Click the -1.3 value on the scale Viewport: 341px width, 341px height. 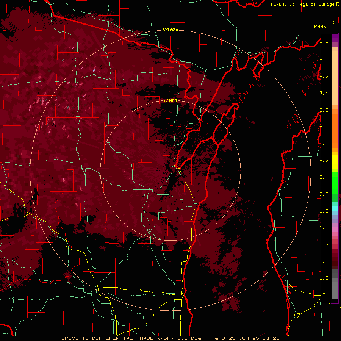tap(322, 278)
